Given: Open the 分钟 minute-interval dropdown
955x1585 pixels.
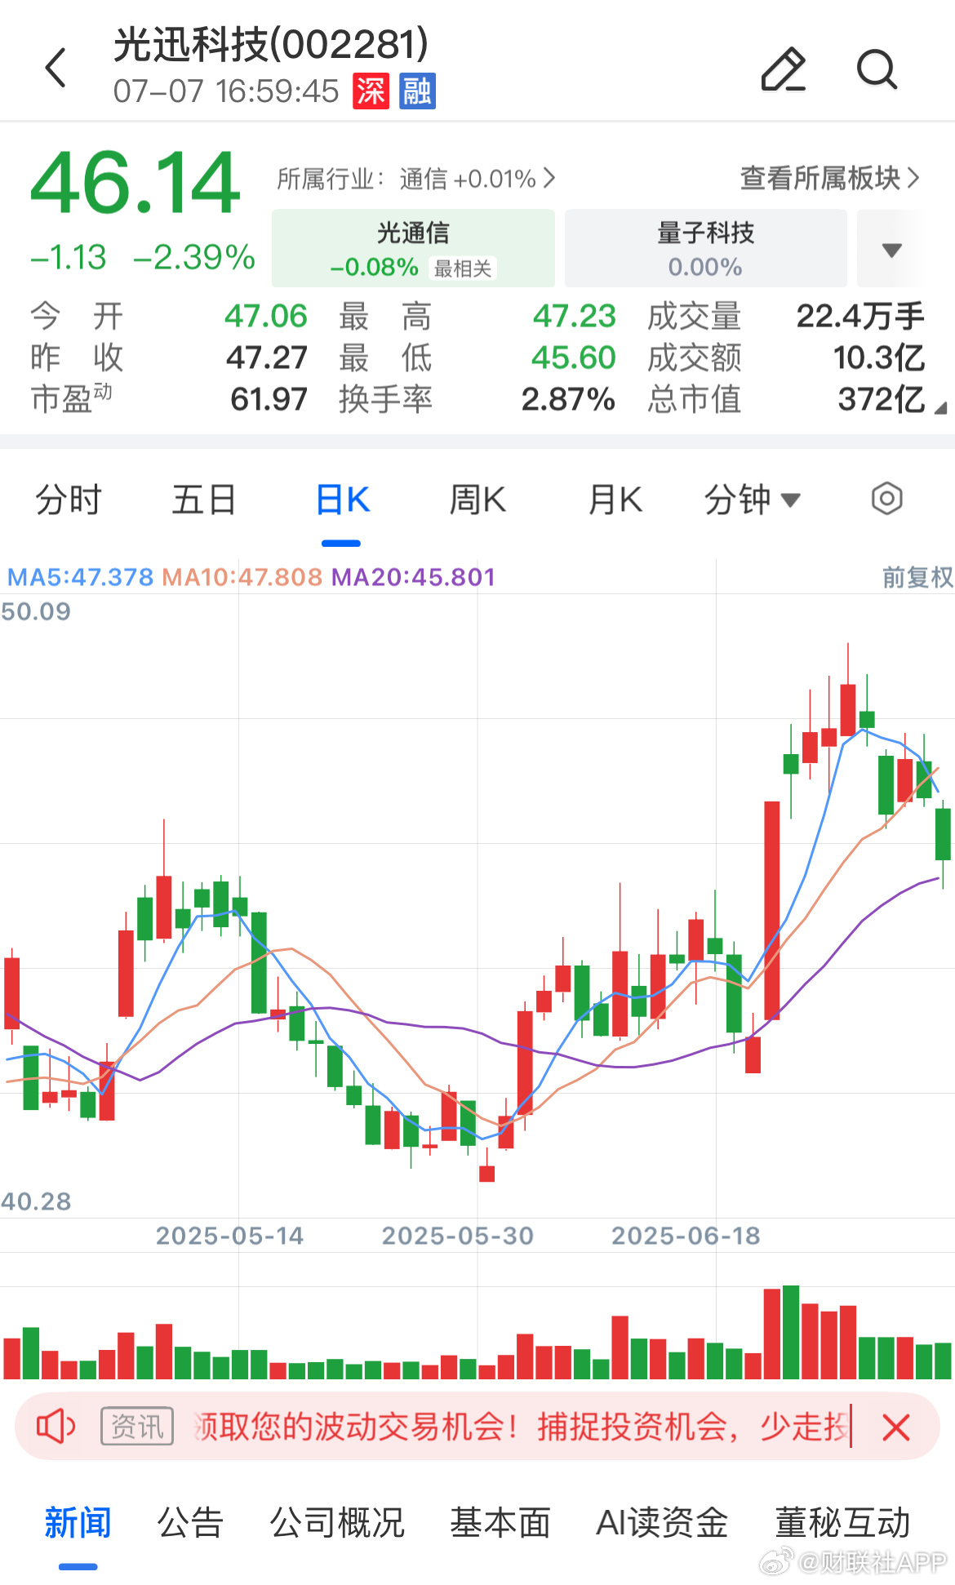Looking at the screenshot, I should click(x=752, y=499).
